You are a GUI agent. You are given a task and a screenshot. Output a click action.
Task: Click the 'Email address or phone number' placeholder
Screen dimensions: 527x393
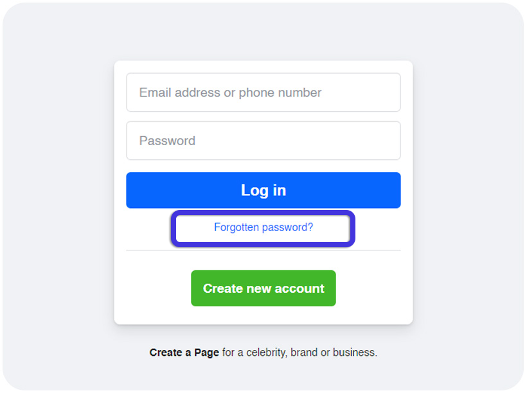(x=230, y=92)
